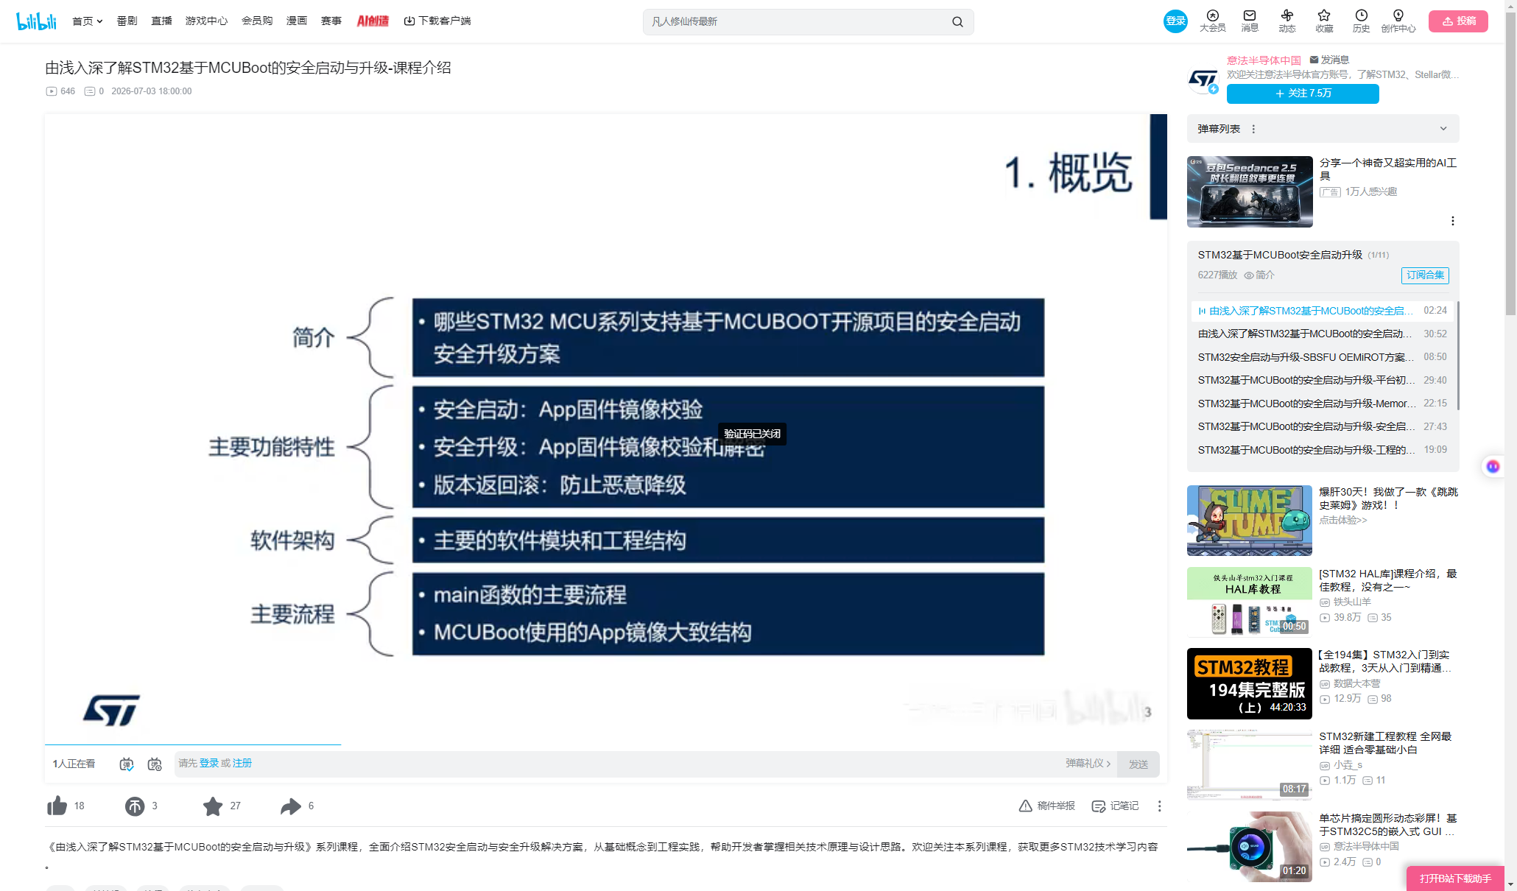The image size is (1517, 891).
Task: Open the 收藏 favorites icon
Action: point(1324,21)
